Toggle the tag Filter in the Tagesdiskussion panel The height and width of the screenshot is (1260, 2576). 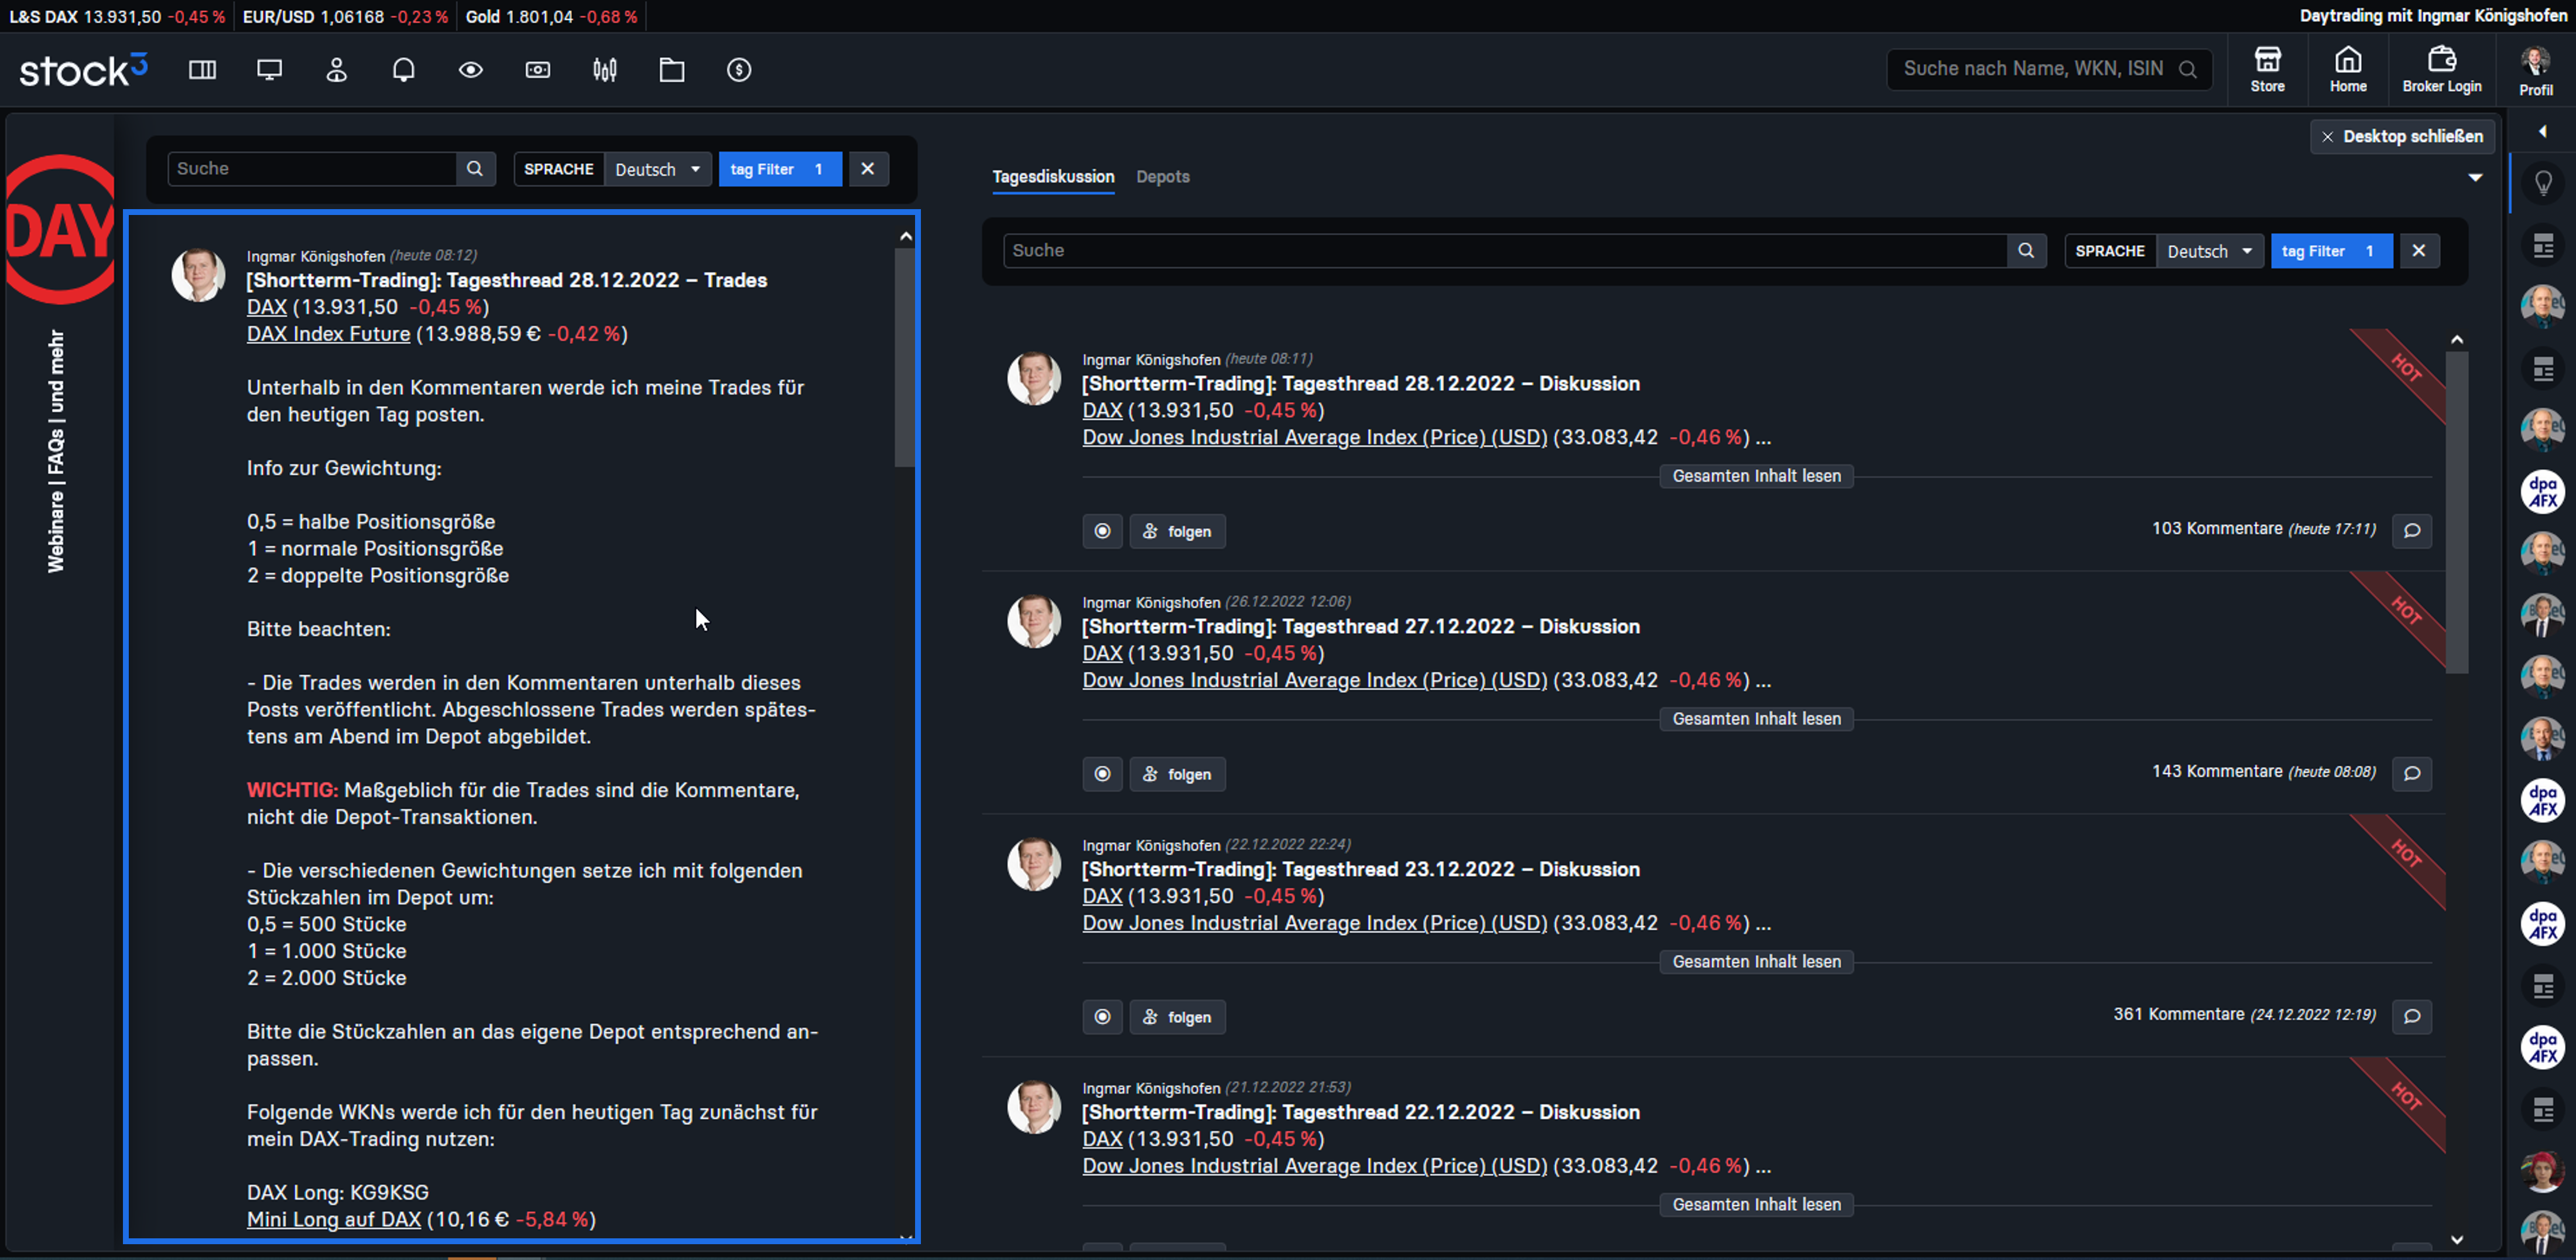tap(2331, 251)
